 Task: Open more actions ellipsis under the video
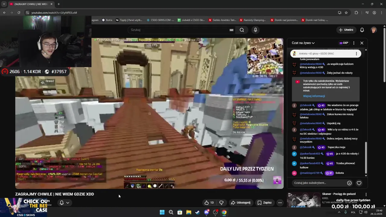click(x=280, y=203)
